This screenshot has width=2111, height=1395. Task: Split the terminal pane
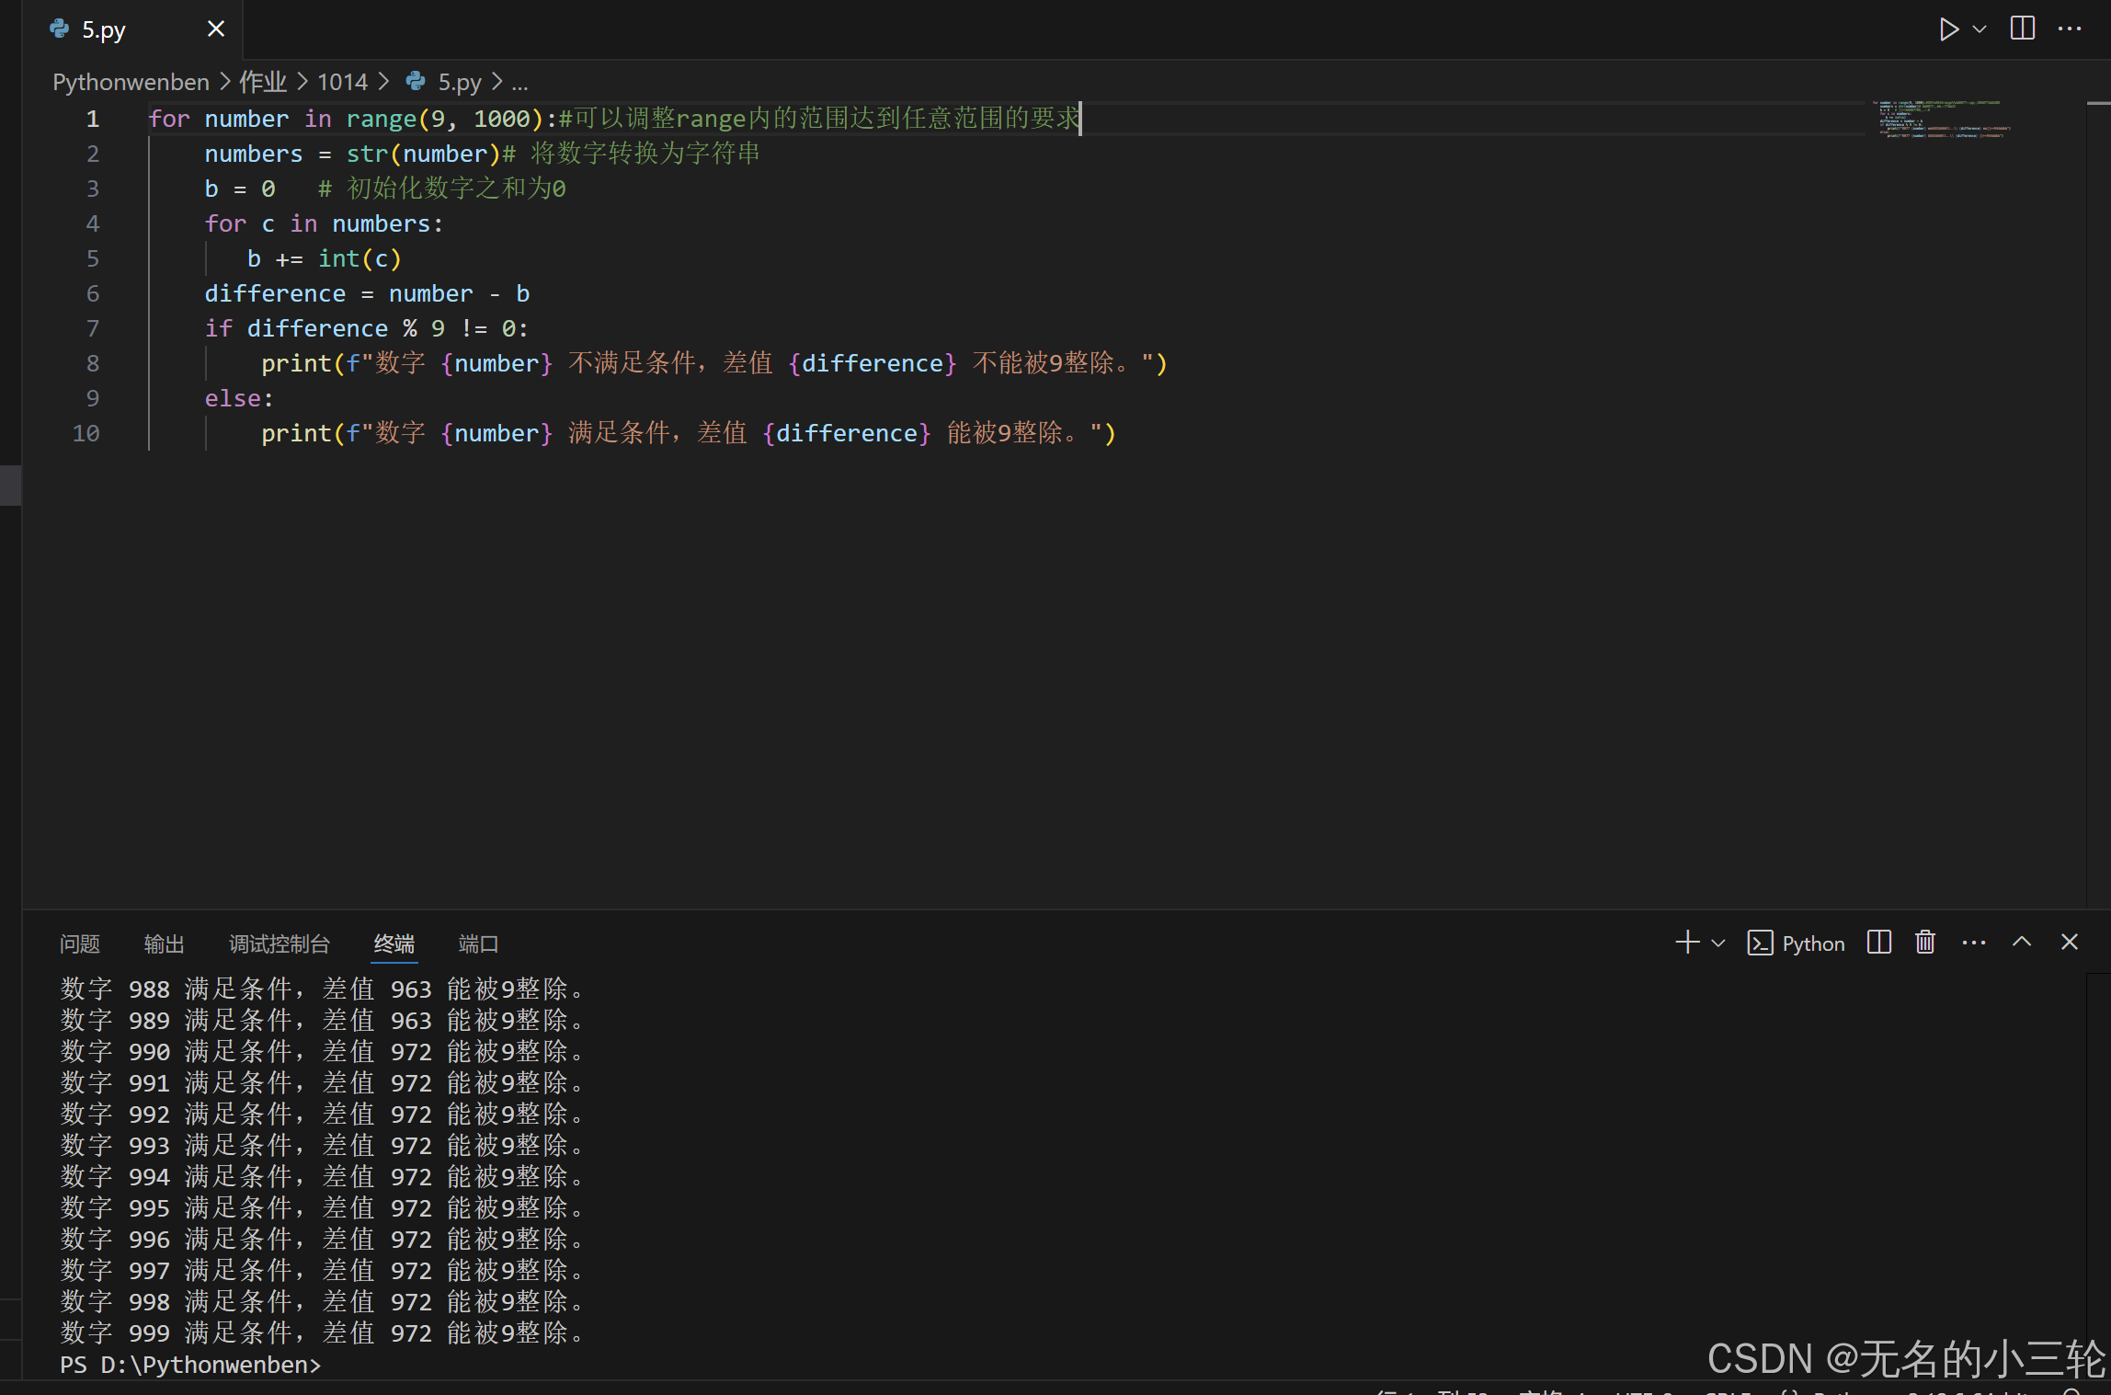click(x=1879, y=943)
